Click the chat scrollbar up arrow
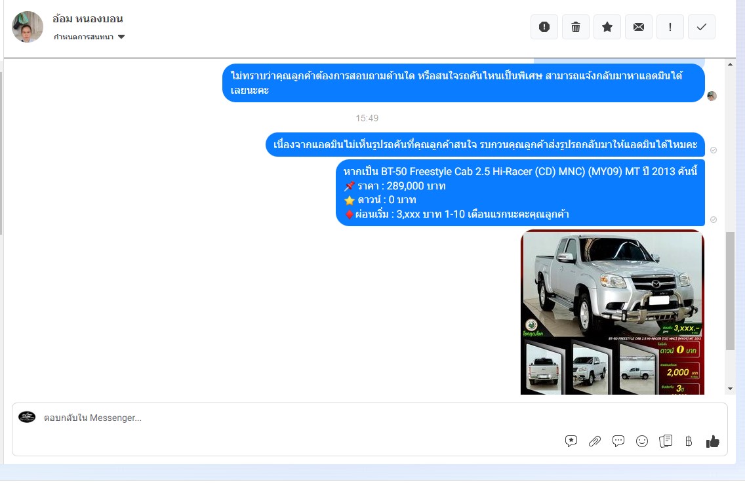The image size is (745, 493). 731,64
